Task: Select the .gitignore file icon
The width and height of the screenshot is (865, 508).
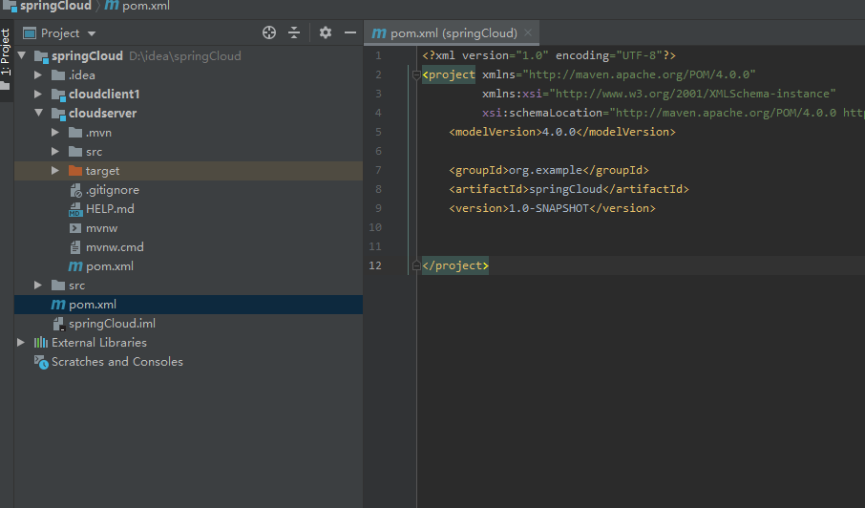Action: (x=75, y=190)
